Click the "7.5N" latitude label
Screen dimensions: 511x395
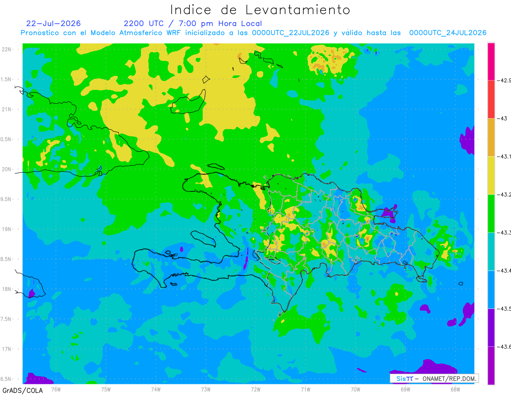6,319
